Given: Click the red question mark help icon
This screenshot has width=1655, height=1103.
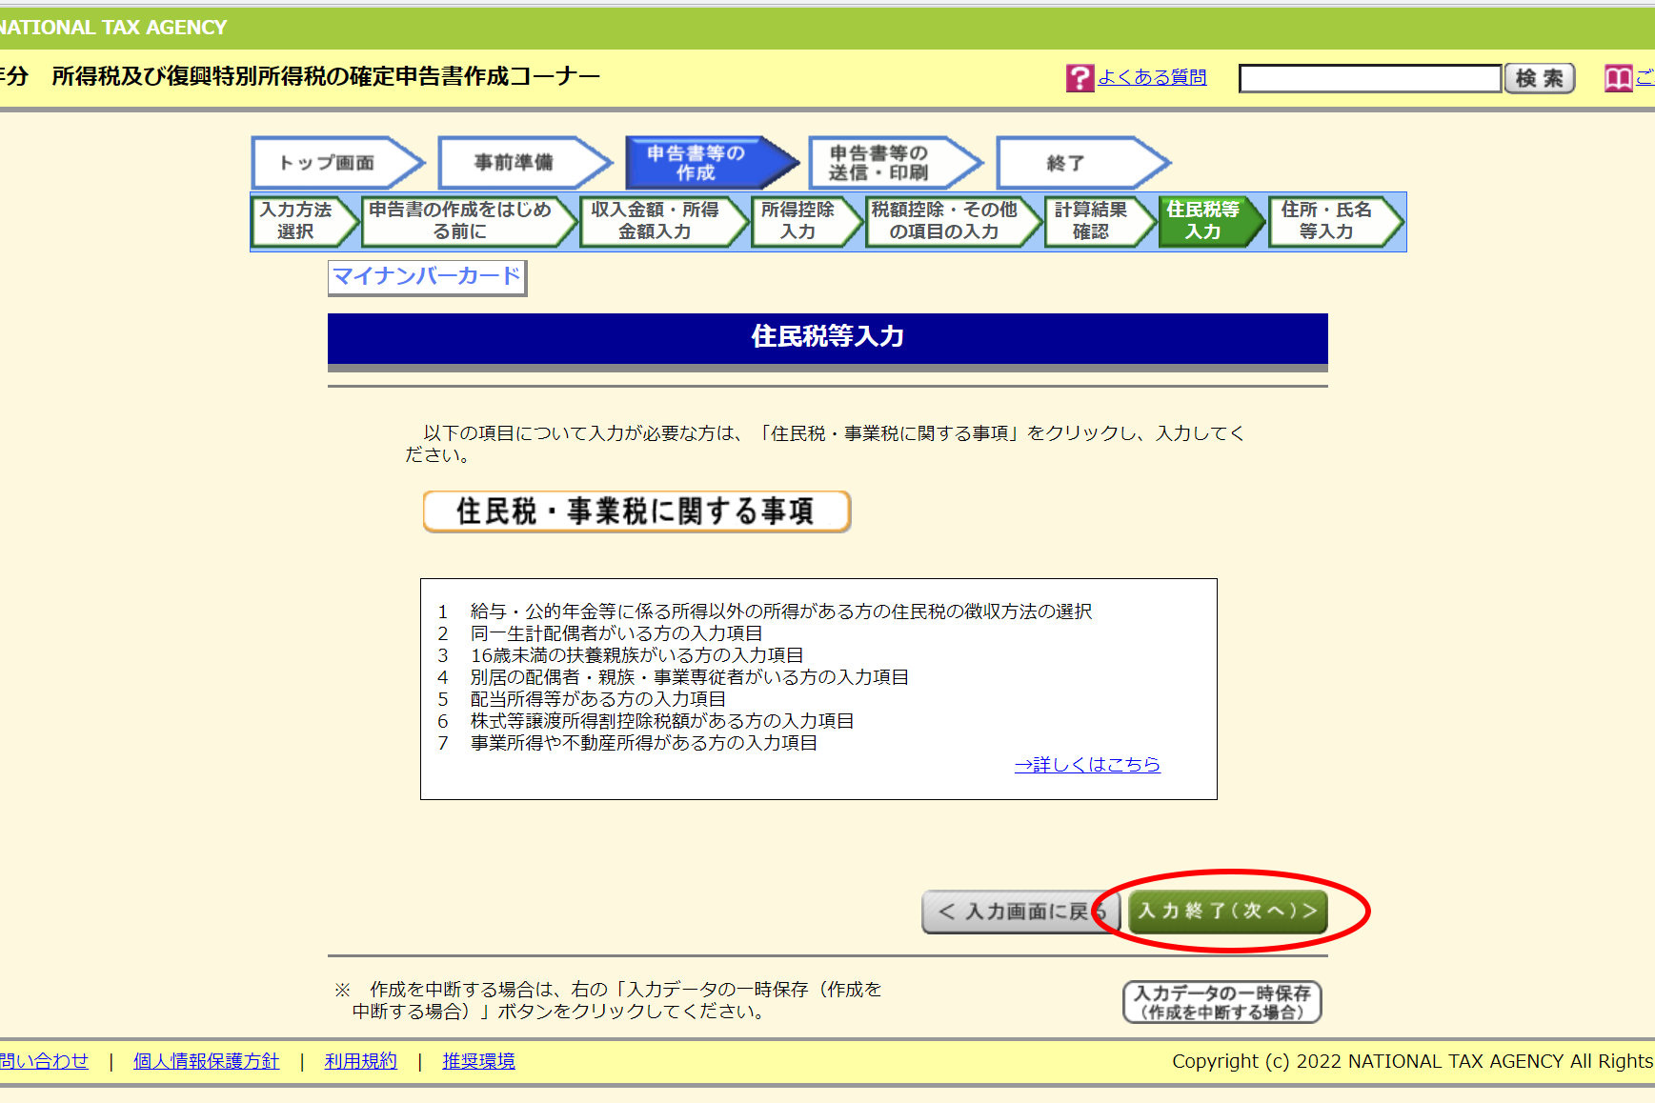Looking at the screenshot, I should point(1080,78).
